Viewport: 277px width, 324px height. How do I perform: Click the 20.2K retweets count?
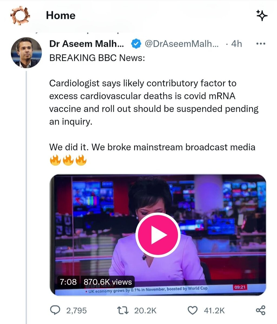pyautogui.click(x=145, y=310)
